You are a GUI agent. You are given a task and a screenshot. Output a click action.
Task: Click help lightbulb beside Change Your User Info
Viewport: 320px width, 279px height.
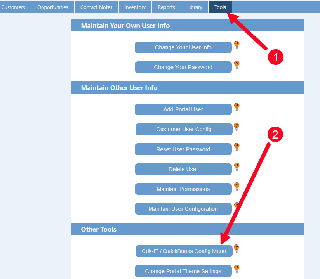pos(237,45)
